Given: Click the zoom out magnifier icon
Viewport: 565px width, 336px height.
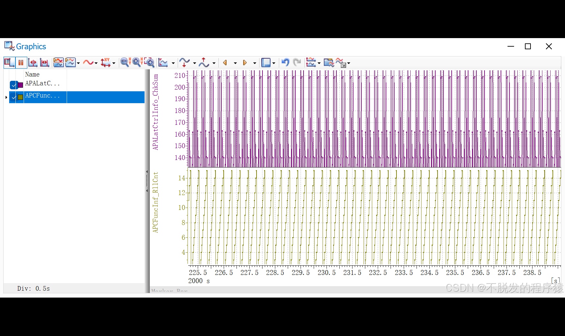Looking at the screenshot, I should pos(125,62).
